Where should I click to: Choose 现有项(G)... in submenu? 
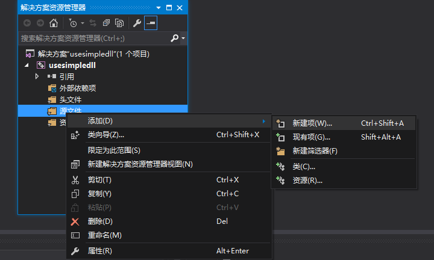point(344,137)
